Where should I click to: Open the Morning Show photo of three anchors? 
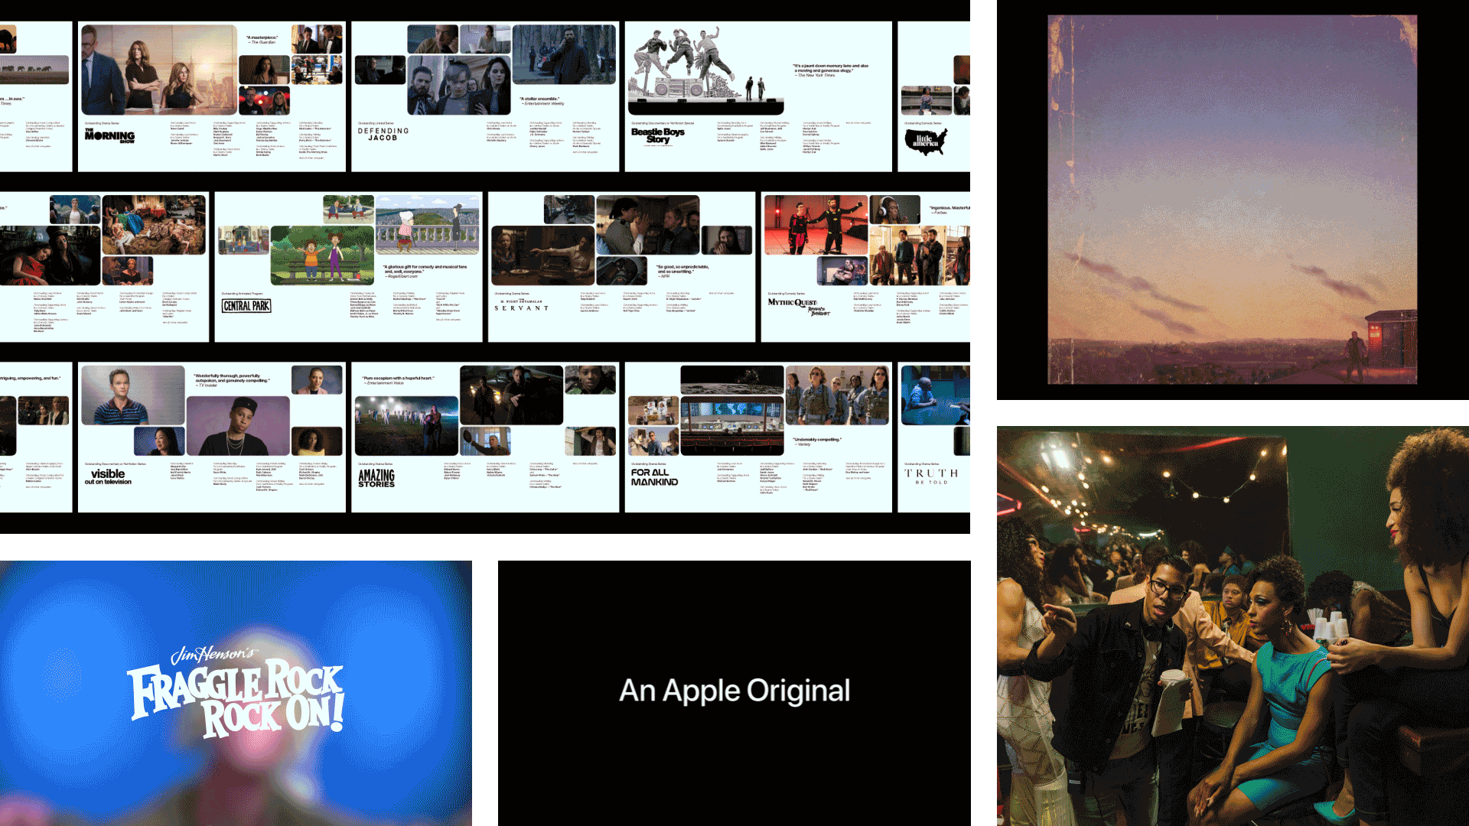(159, 70)
